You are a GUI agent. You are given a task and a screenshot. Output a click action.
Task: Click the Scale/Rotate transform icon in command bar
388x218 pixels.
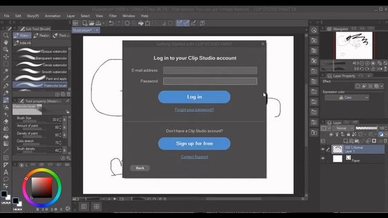(x=148, y=23)
